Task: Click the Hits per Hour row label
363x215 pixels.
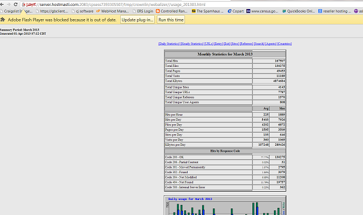Action: [174, 115]
